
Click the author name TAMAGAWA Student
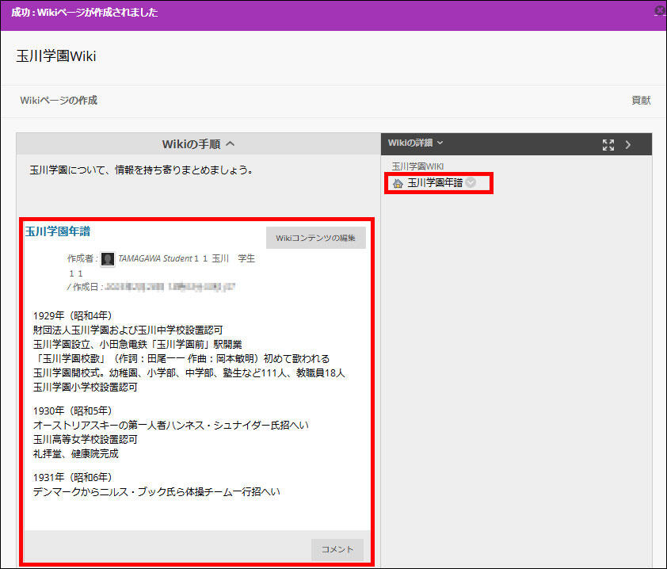[x=154, y=259]
